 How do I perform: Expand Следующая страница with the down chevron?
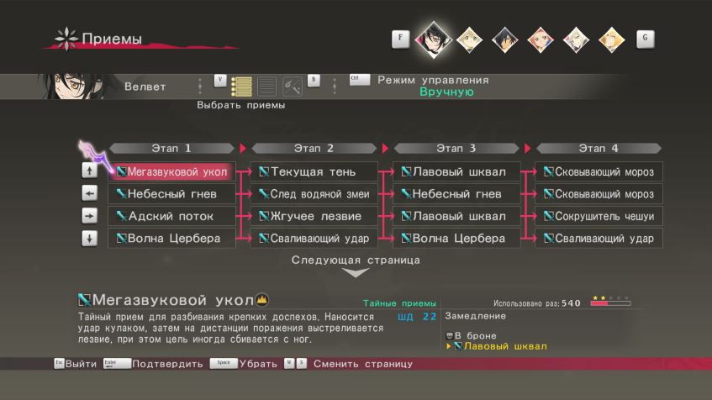(356, 272)
